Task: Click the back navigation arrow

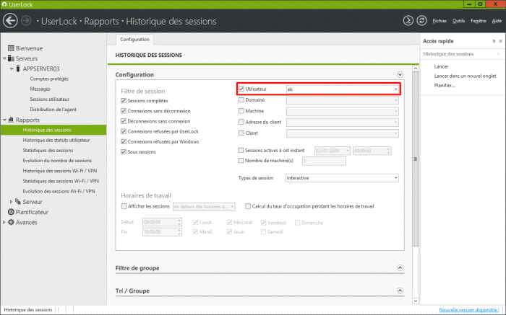Action: pyautogui.click(x=10, y=21)
